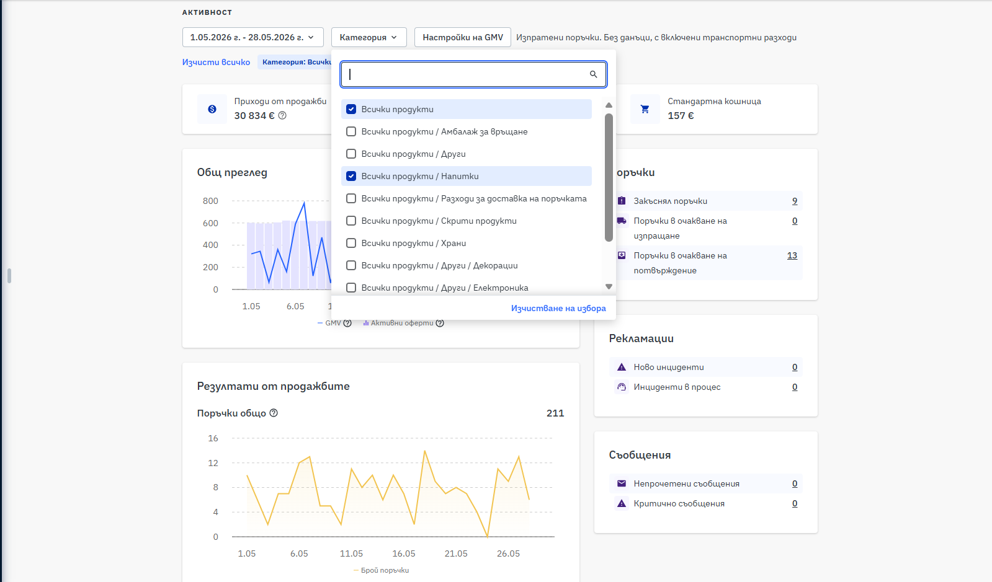992x582 pixels.
Task: Click the dropdown list scroll down arrow
Action: point(609,286)
